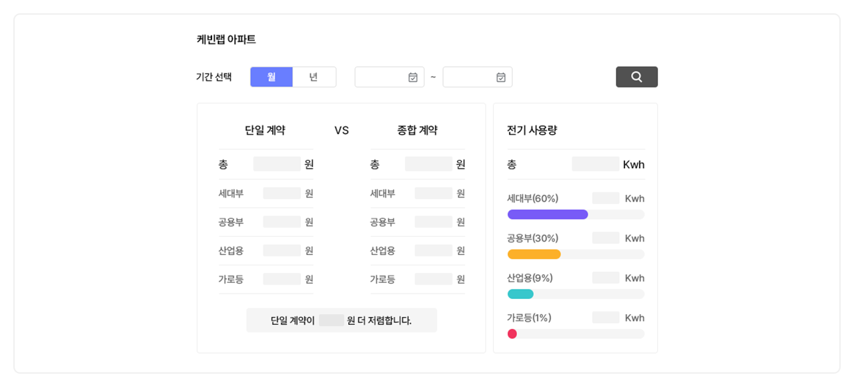
Task: Click the 세대부(60%) purple progress bar
Action: click(547, 214)
